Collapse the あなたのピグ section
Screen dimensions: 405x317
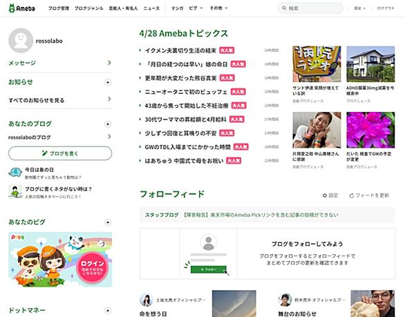point(108,222)
